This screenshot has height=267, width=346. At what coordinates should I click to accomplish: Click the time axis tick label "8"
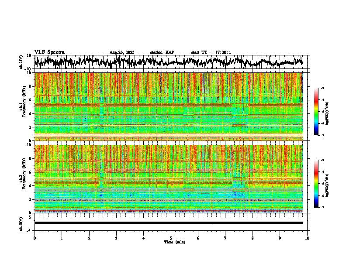tap(253, 238)
